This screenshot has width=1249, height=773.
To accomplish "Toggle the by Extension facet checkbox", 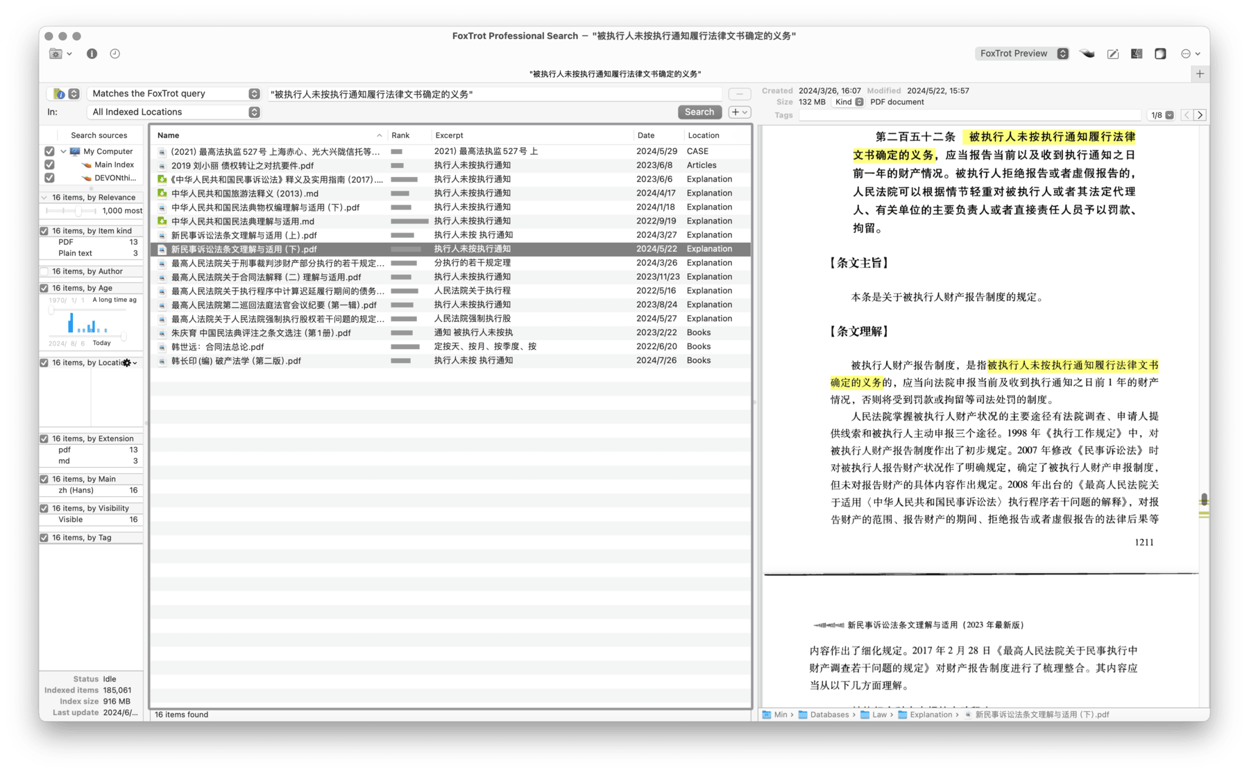I will tap(44, 439).
